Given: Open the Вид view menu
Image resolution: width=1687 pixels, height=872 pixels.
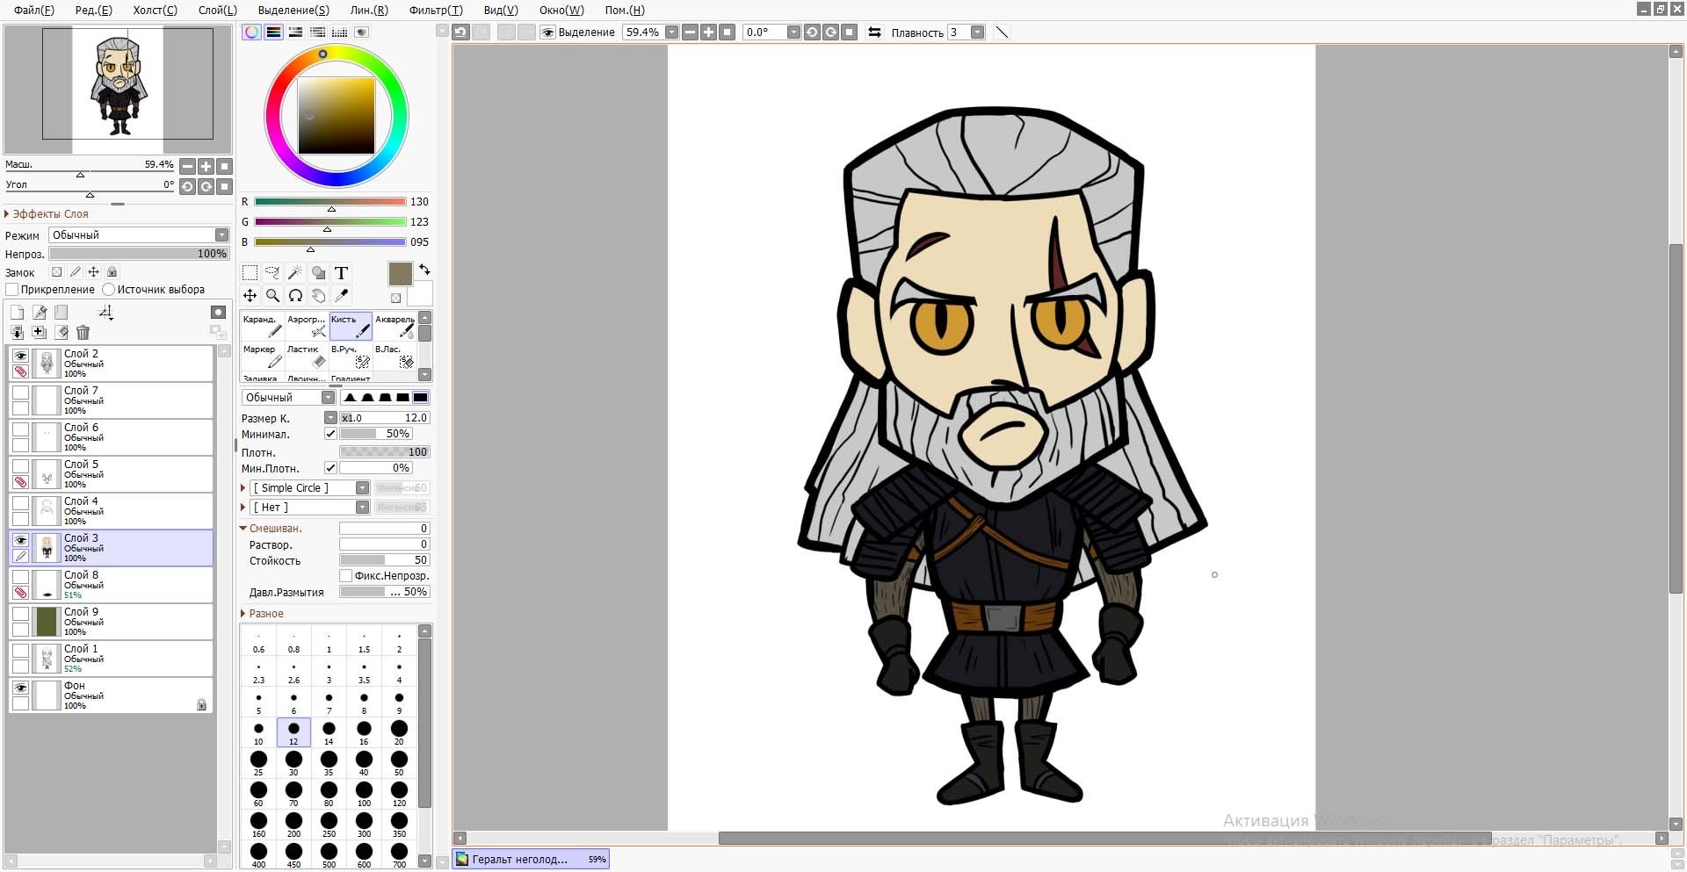Looking at the screenshot, I should (x=501, y=10).
